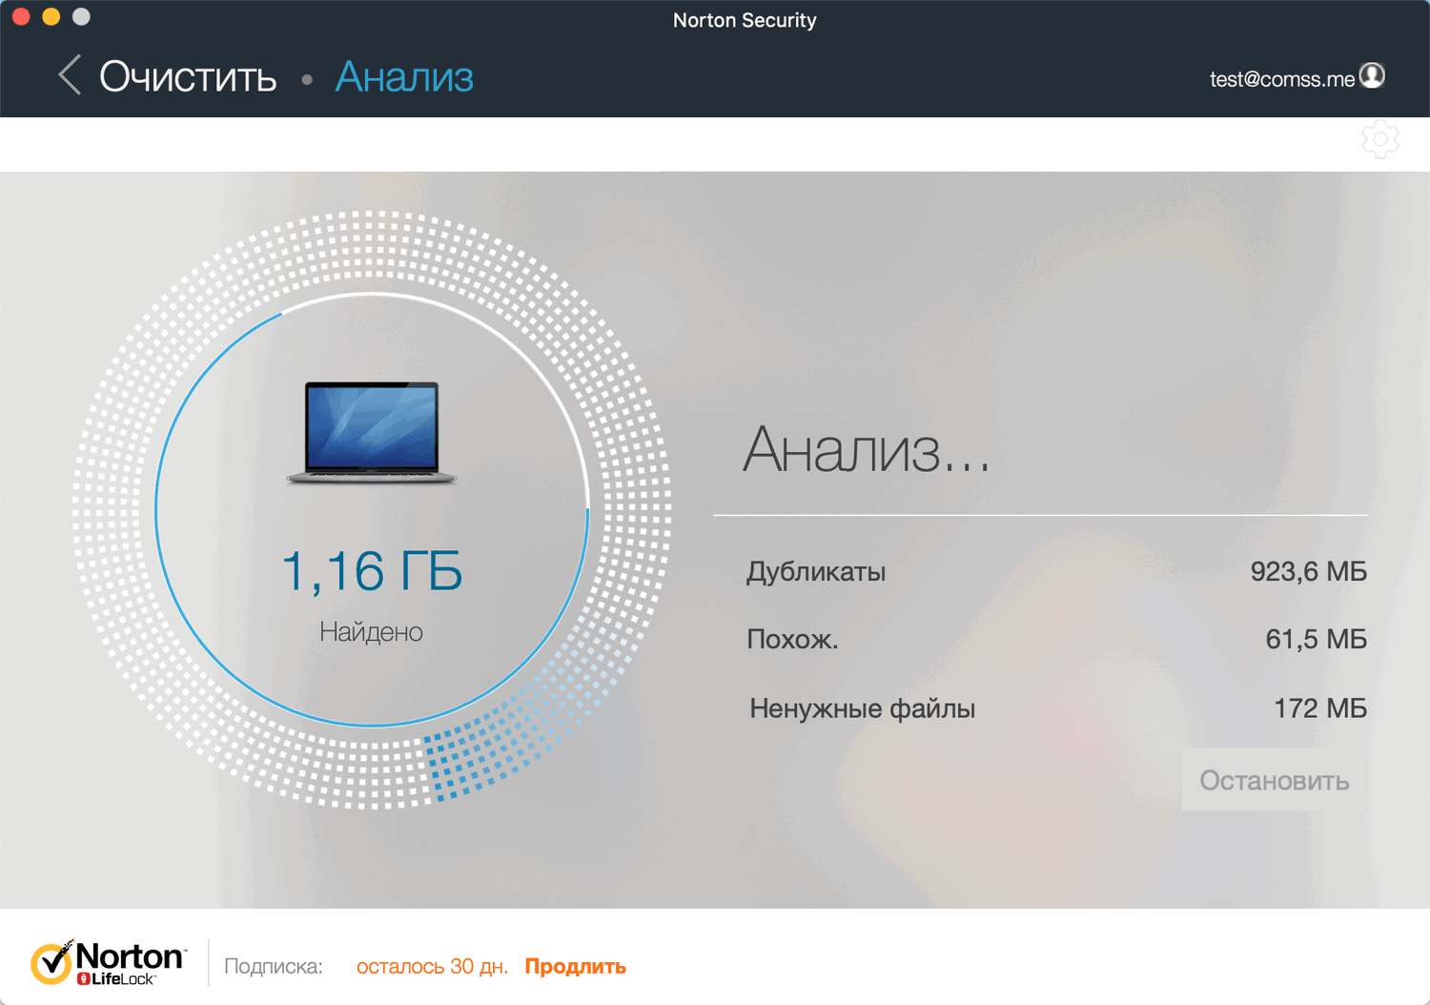Click the Подписка: label
Viewport: 1430px width, 1005px height.
coord(274,966)
